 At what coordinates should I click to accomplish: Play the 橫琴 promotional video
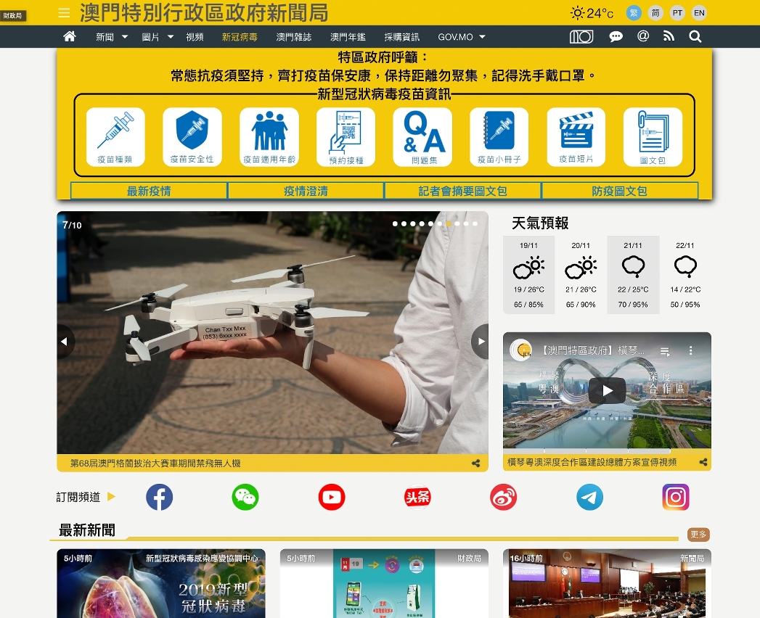(x=607, y=391)
